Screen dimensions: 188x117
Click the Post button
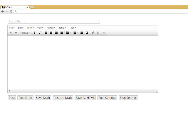coord(12,98)
